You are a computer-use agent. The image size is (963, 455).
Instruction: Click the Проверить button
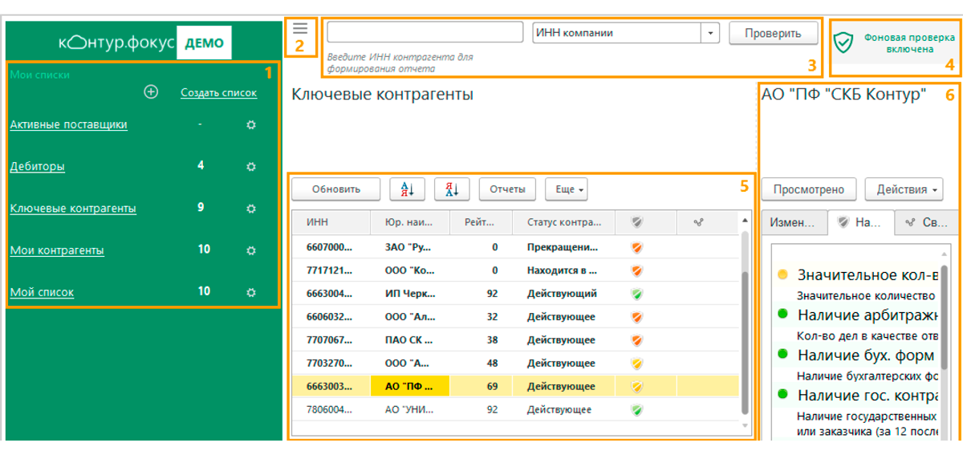[x=773, y=33]
